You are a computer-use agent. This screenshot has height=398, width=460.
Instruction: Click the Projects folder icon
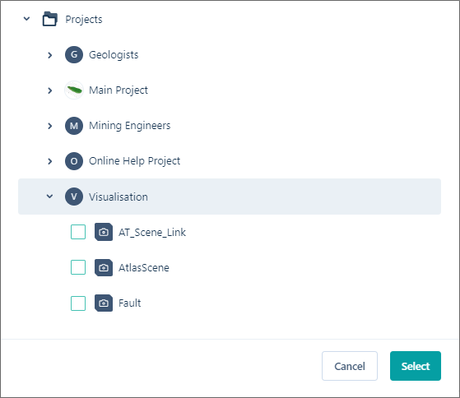50,19
